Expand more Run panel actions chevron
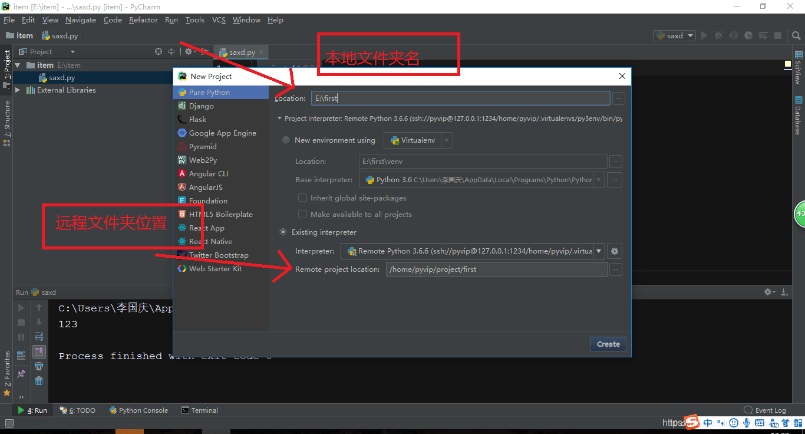The width and height of the screenshot is (805, 434). pyautogui.click(x=21, y=396)
